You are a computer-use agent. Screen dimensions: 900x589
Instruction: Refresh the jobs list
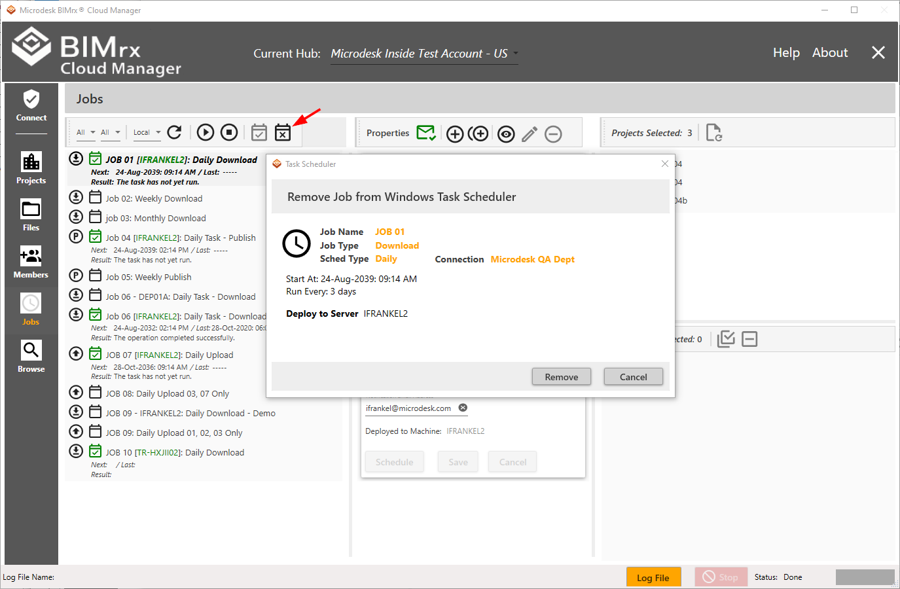[175, 132]
